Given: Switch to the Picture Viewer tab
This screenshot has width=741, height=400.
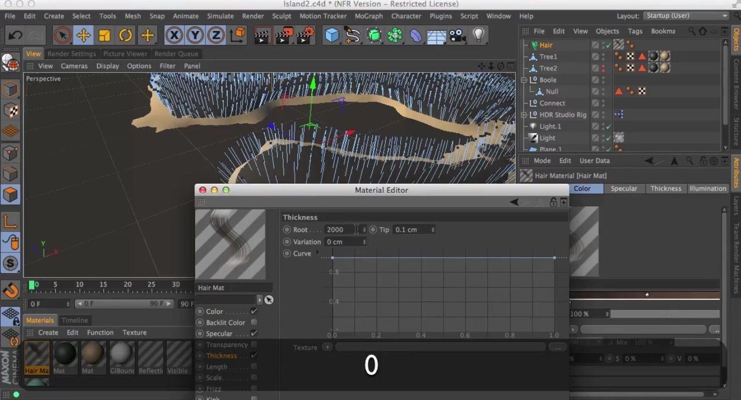Looking at the screenshot, I should (125, 54).
